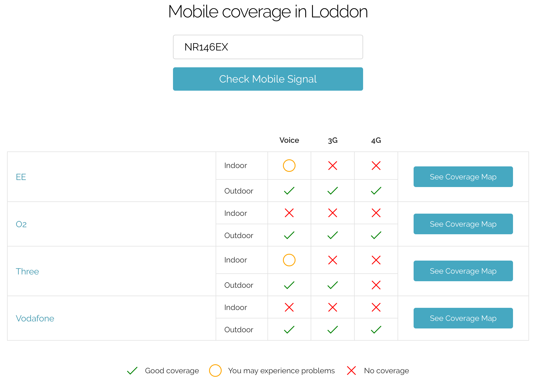Click EE outdoor 4G green checkmark
Screen dimensions: 535x386
pyautogui.click(x=376, y=191)
